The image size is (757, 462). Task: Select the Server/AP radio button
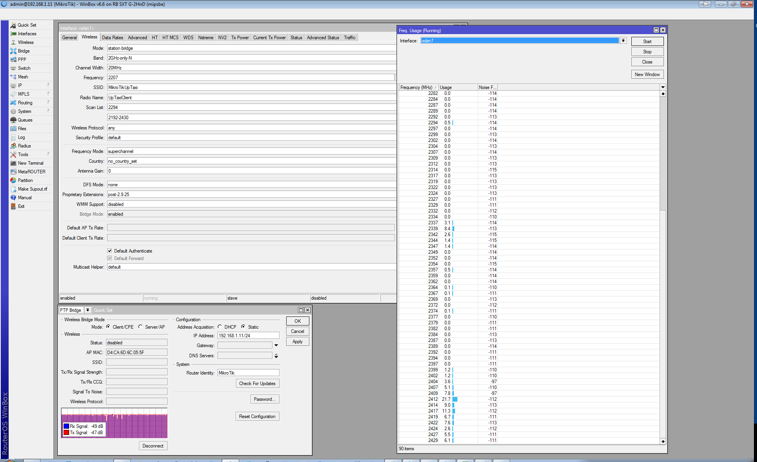[x=140, y=327]
